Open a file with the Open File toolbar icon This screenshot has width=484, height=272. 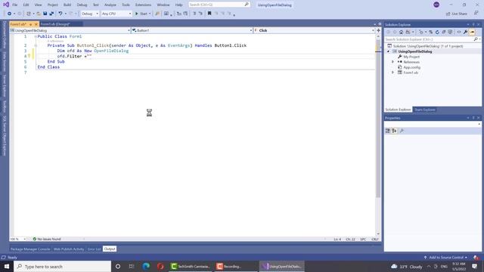pos(39,14)
